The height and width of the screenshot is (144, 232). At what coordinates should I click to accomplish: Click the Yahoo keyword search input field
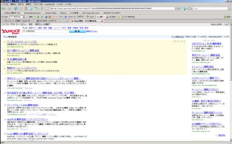46,31
